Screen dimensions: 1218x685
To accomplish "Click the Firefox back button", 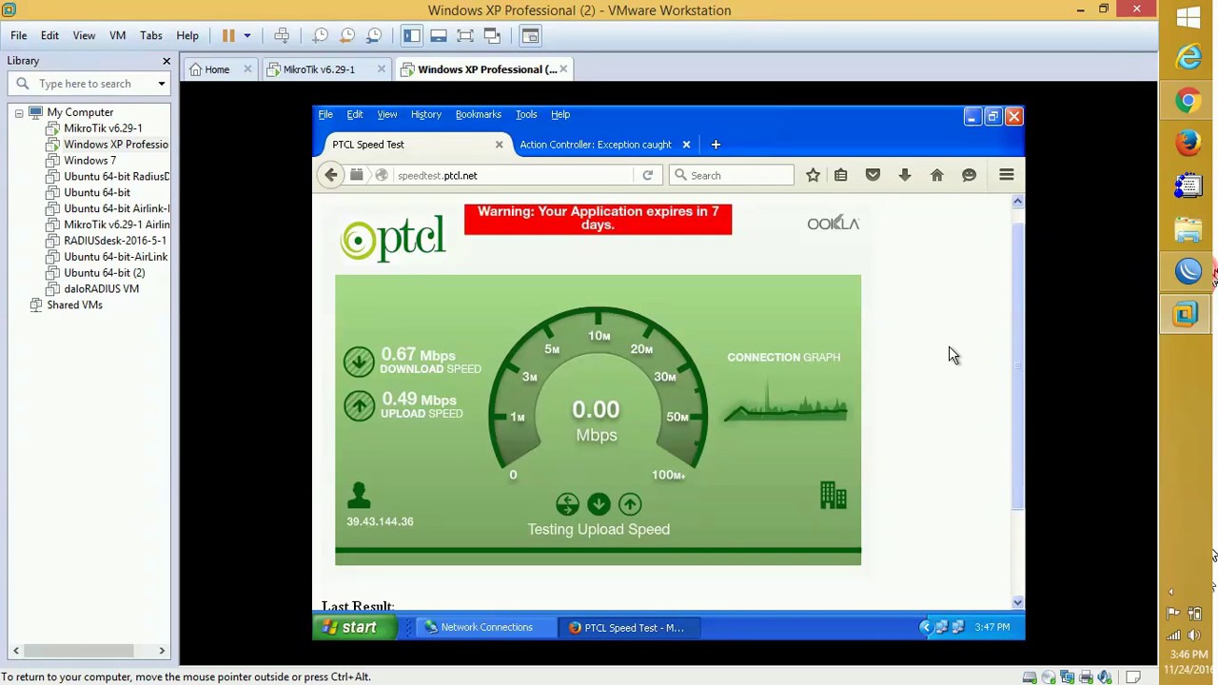I will click(331, 175).
